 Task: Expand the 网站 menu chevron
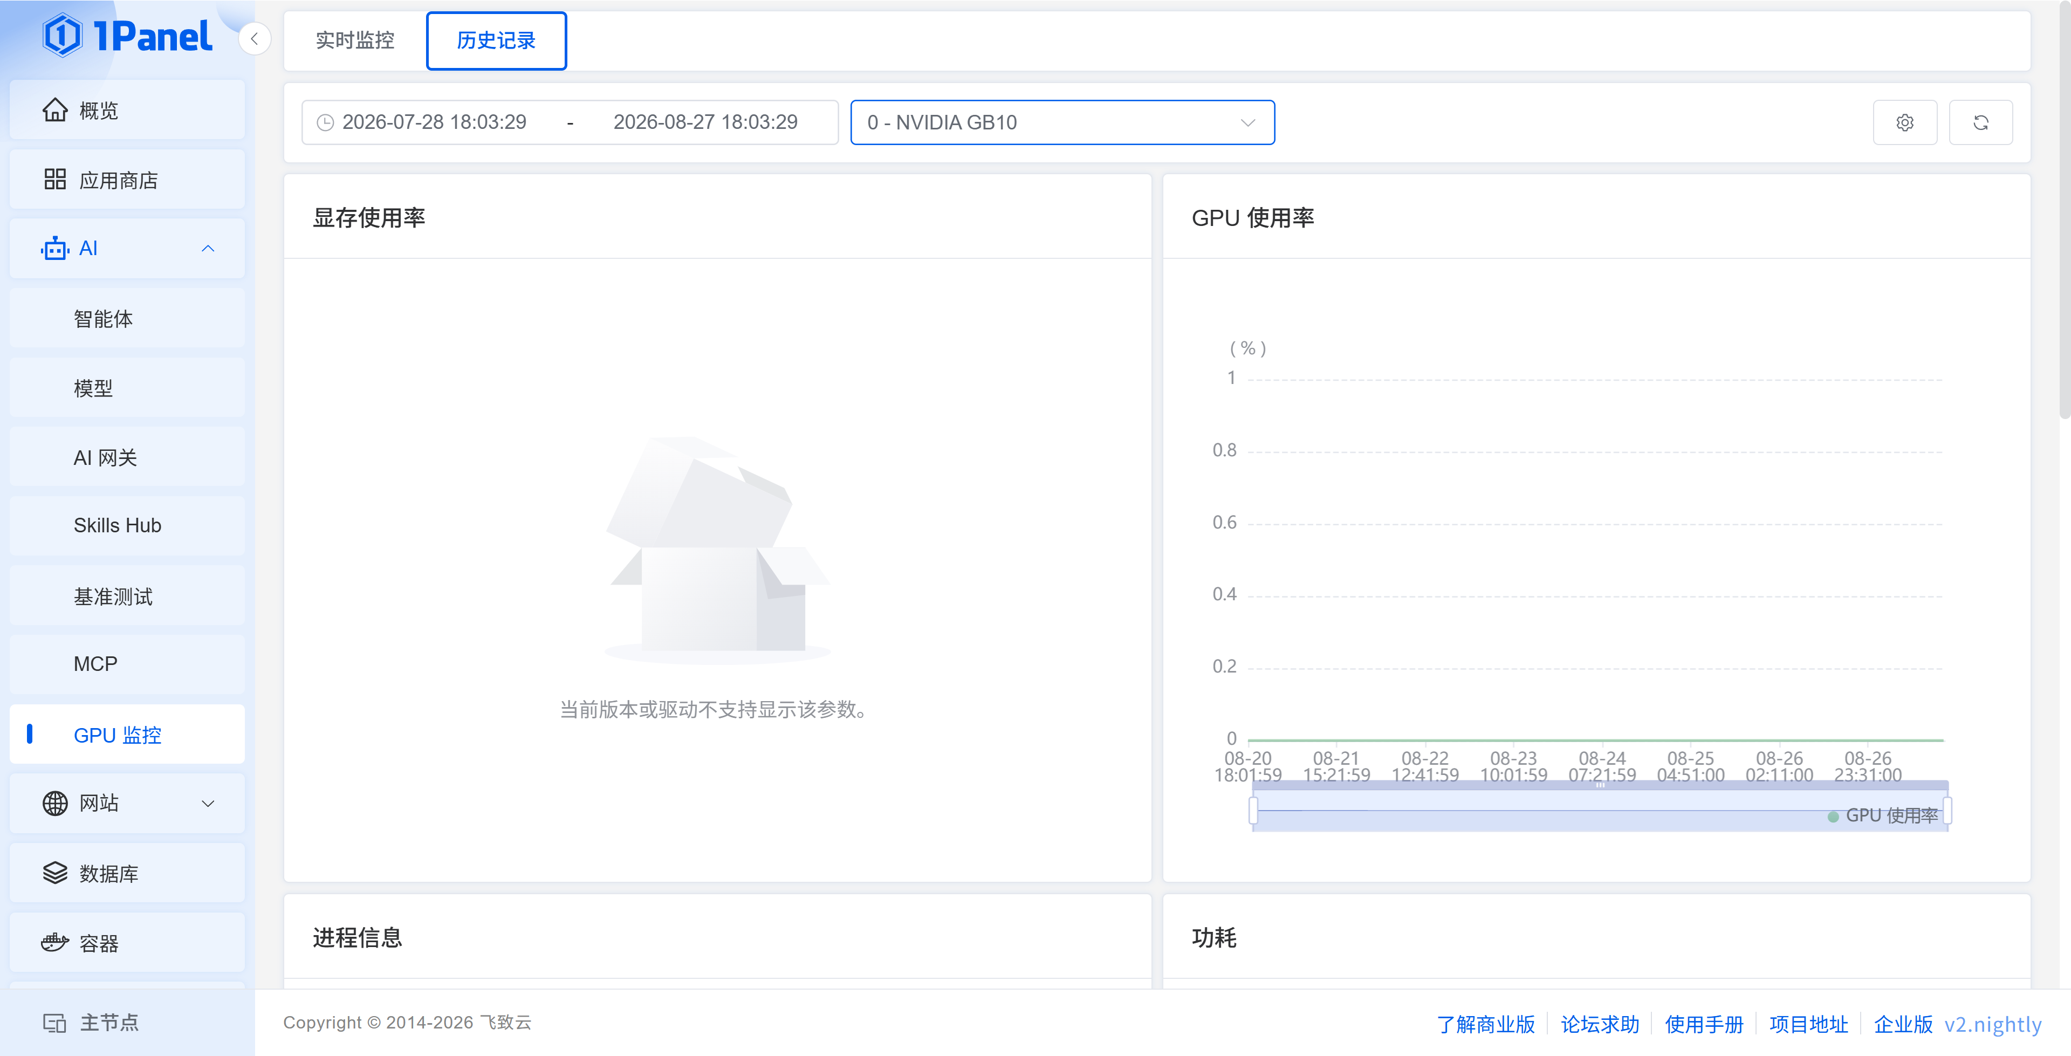208,804
